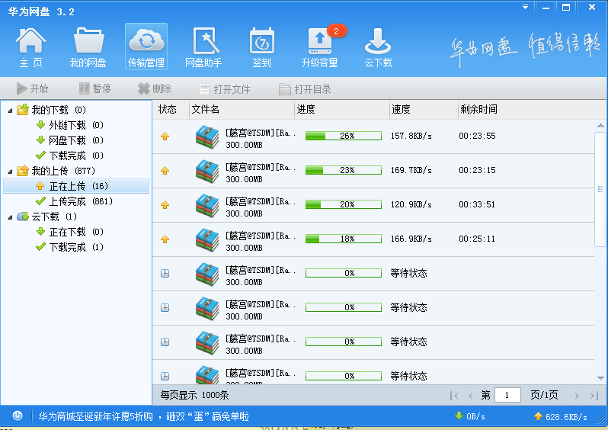Screen dimensions: 608x430
Task: Open the title bar dropdown menu arrow
Action: click(x=526, y=7)
